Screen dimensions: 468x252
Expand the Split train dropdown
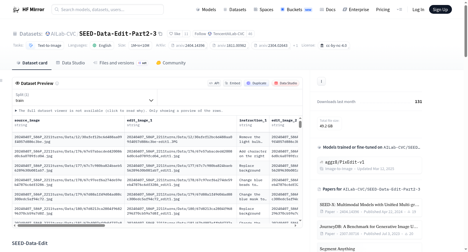(85, 97)
